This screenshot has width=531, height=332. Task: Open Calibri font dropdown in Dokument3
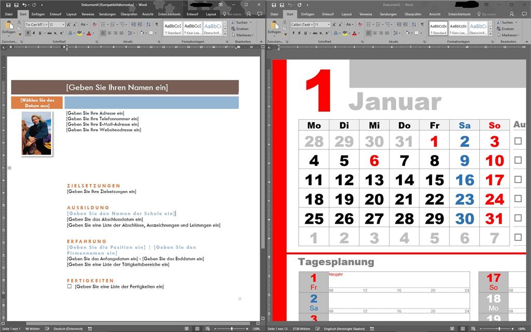tap(312, 25)
